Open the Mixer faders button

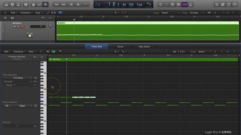[x=39, y=4]
